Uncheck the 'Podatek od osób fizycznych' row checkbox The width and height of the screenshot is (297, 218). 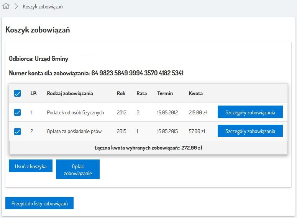tap(17, 112)
